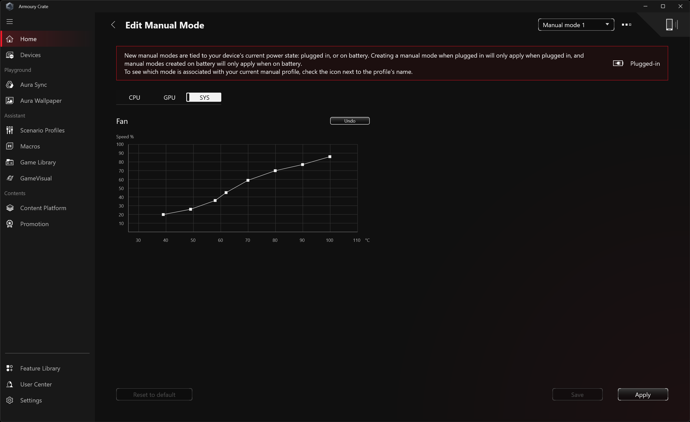This screenshot has height=422, width=690.
Task: Switch to the CPU tab
Action: pos(134,97)
